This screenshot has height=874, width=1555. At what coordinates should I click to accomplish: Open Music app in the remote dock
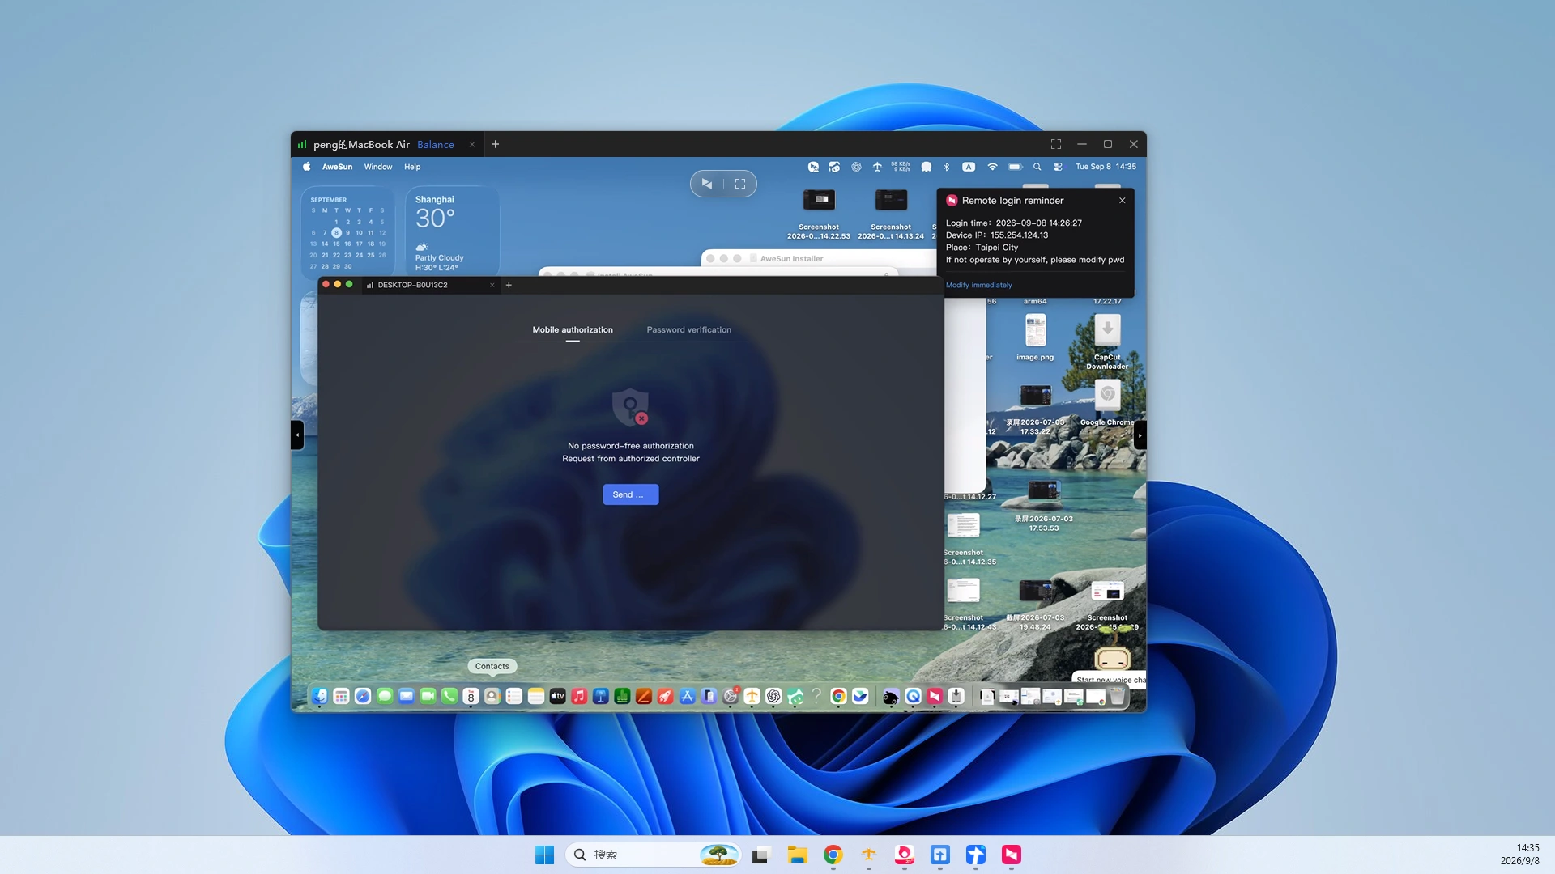[579, 696]
